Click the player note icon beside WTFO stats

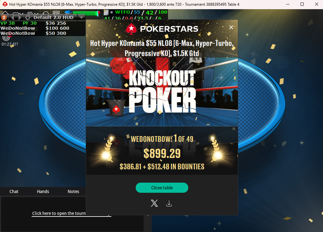point(106,12)
